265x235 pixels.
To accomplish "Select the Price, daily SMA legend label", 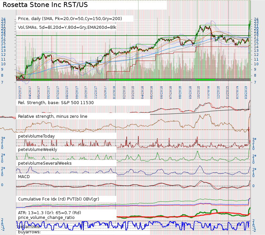I will point(70,18).
